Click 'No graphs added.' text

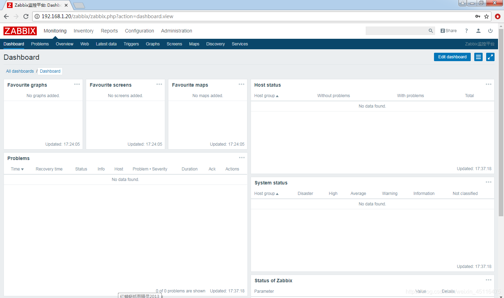tap(43, 96)
